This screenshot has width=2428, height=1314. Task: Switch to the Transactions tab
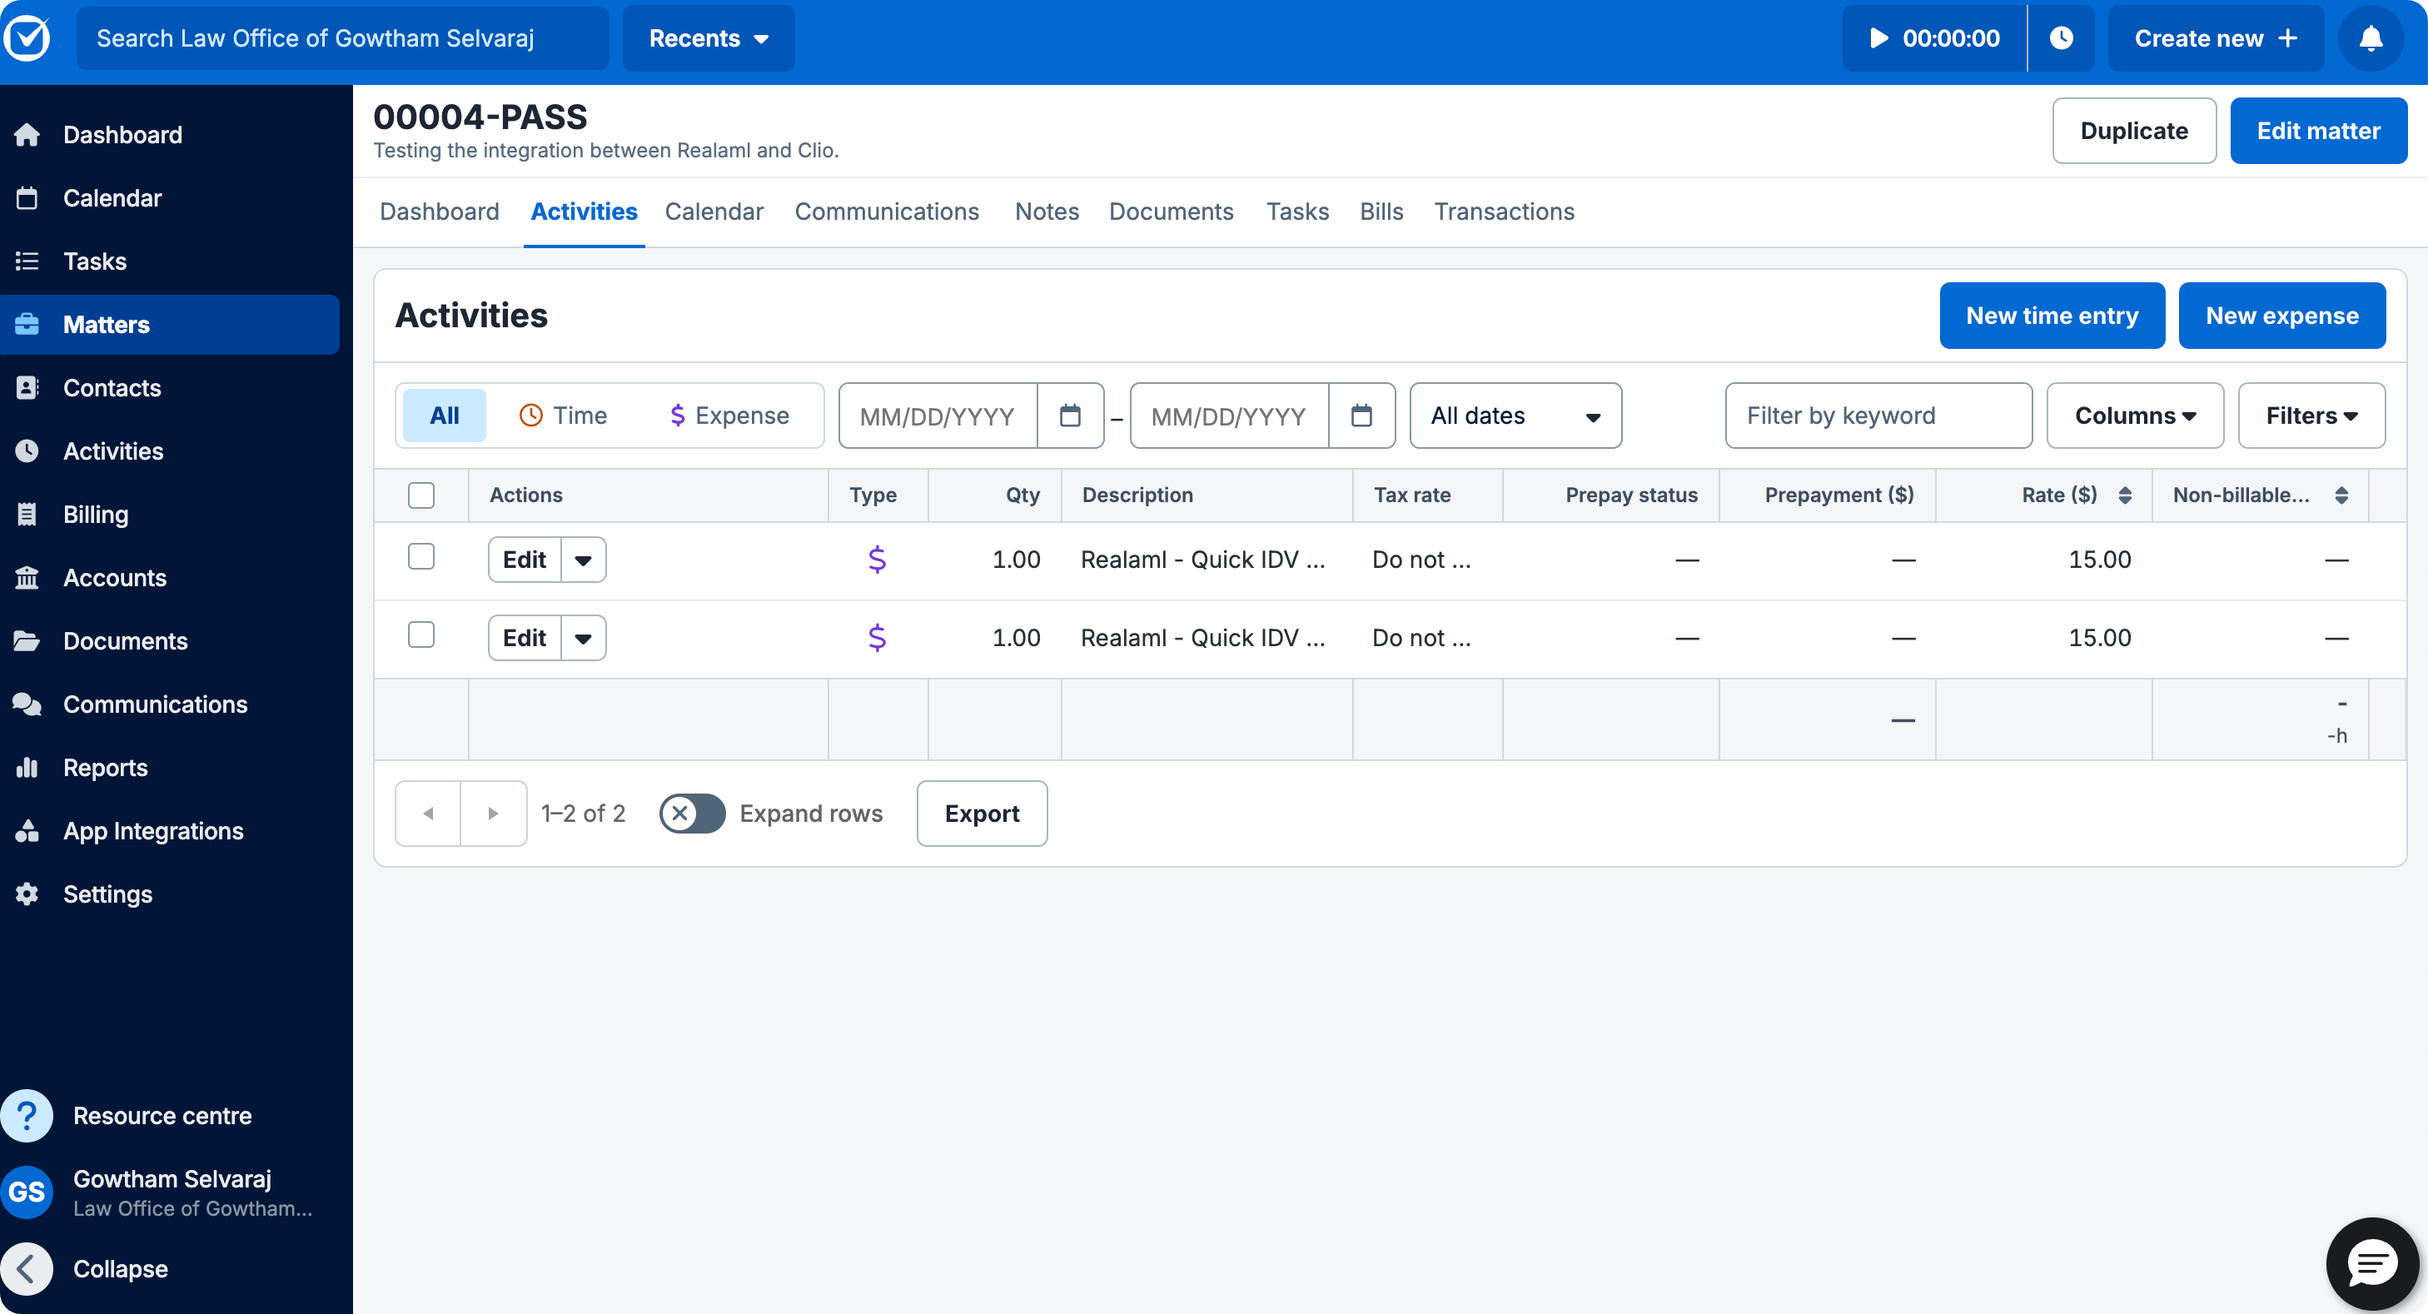point(1504,212)
